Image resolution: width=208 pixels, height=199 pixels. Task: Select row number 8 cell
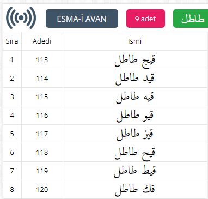click(12, 189)
